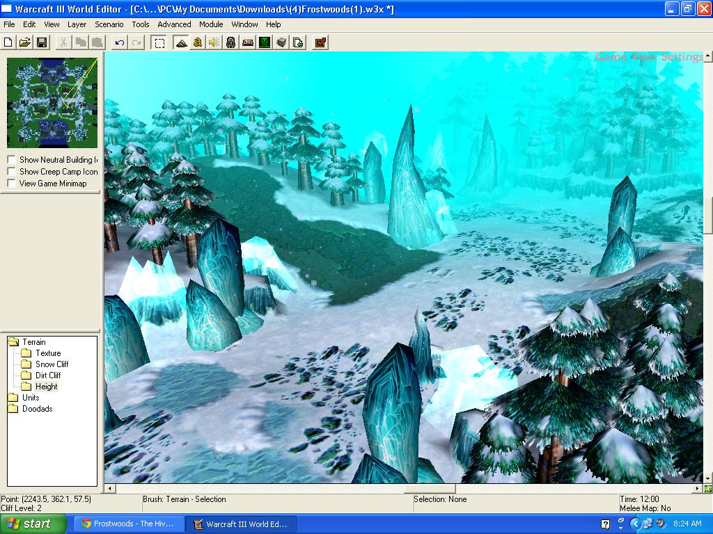Enable Show Neutral Building Icons checkbox

(12, 160)
